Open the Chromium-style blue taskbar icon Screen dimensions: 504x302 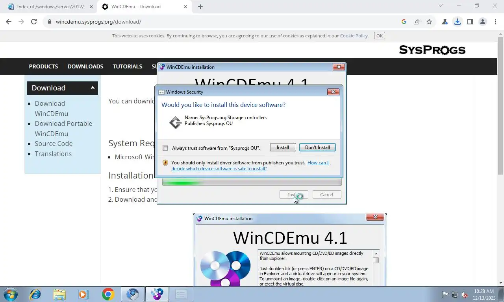(x=133, y=294)
